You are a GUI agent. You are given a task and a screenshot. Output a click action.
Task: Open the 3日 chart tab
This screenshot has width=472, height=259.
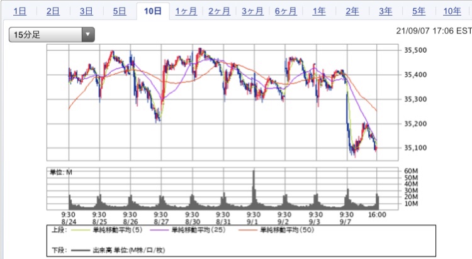tap(86, 11)
